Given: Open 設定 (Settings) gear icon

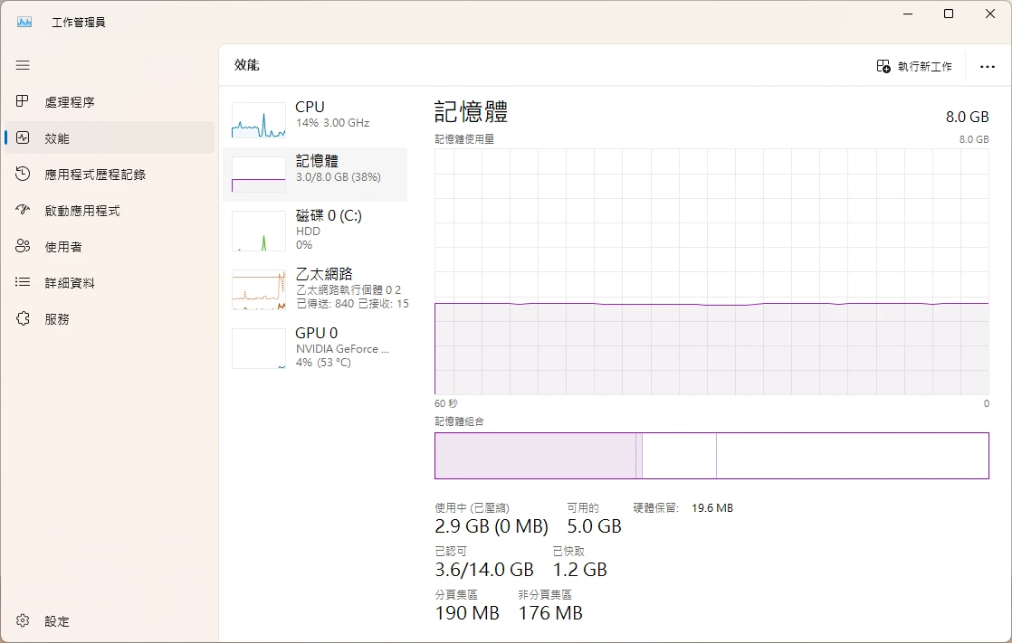Looking at the screenshot, I should pyautogui.click(x=24, y=621).
